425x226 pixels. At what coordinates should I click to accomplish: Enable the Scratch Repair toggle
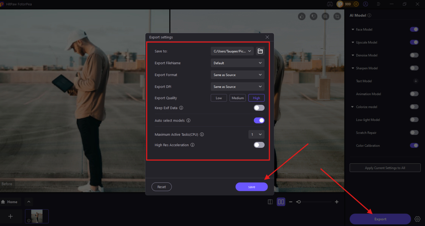click(414, 133)
